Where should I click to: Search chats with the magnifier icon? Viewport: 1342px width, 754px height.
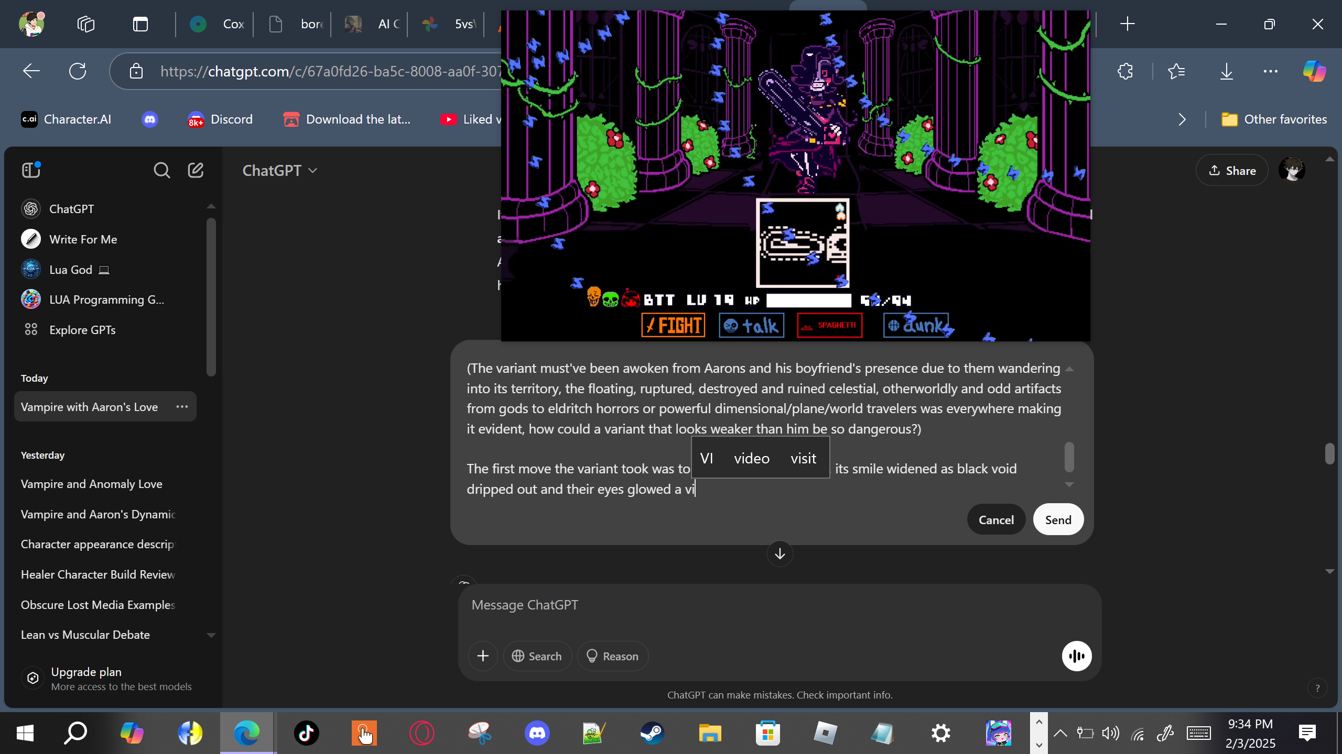(161, 170)
